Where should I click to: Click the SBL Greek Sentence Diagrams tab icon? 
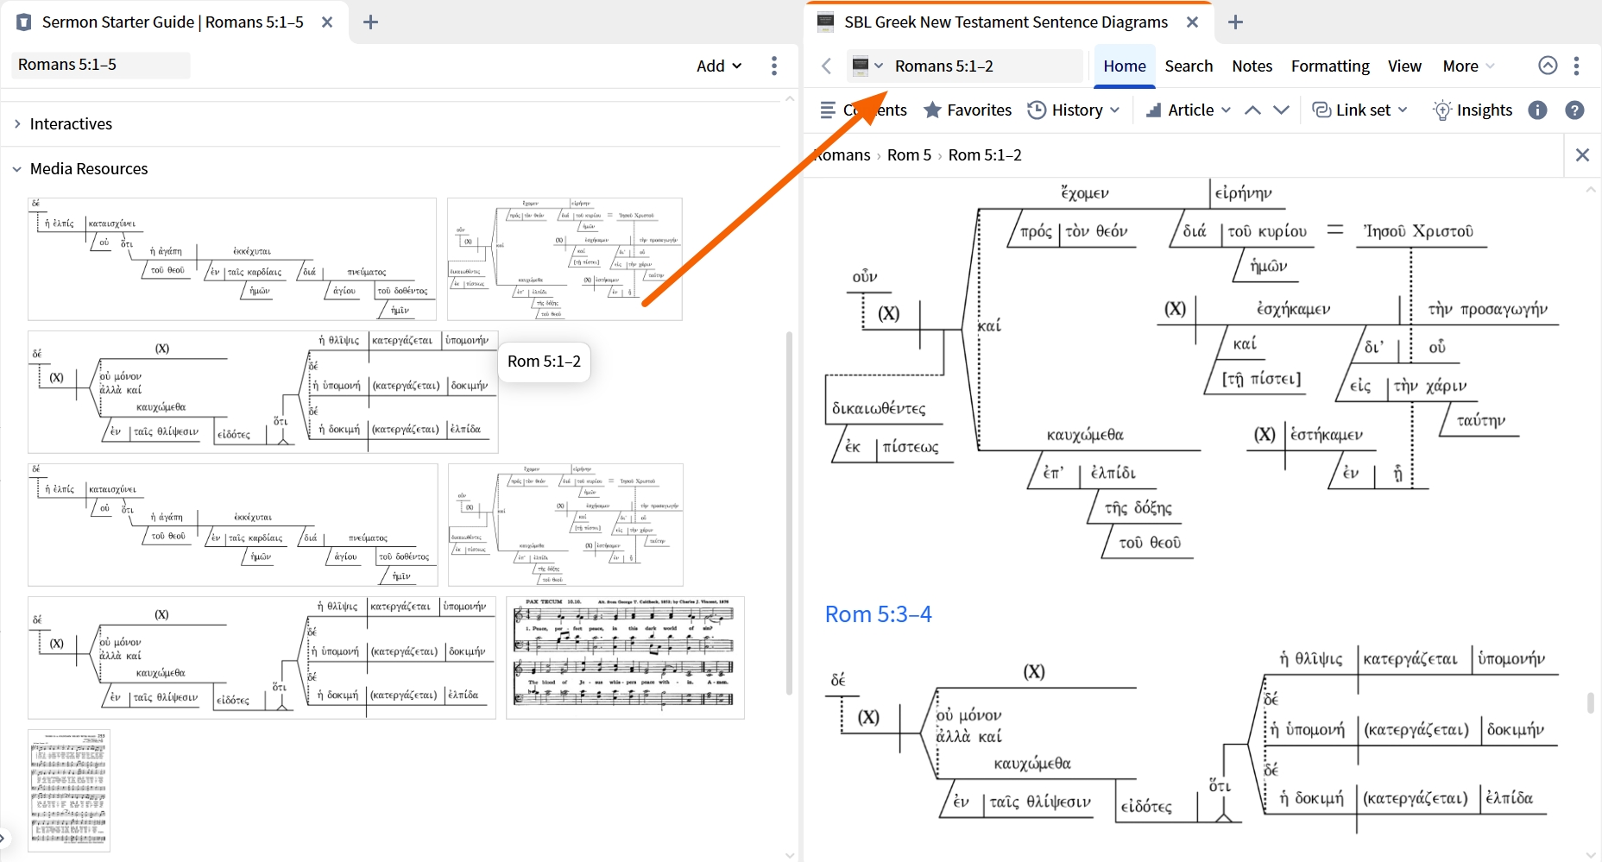point(826,22)
